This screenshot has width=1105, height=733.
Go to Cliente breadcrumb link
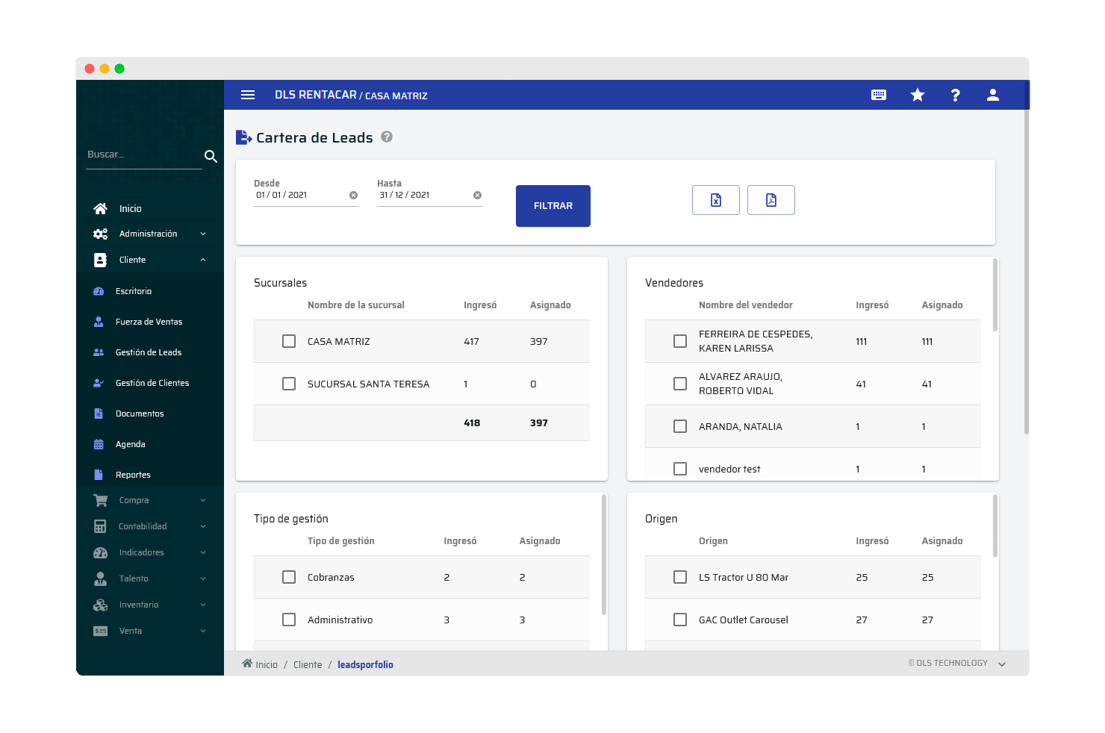point(308,664)
